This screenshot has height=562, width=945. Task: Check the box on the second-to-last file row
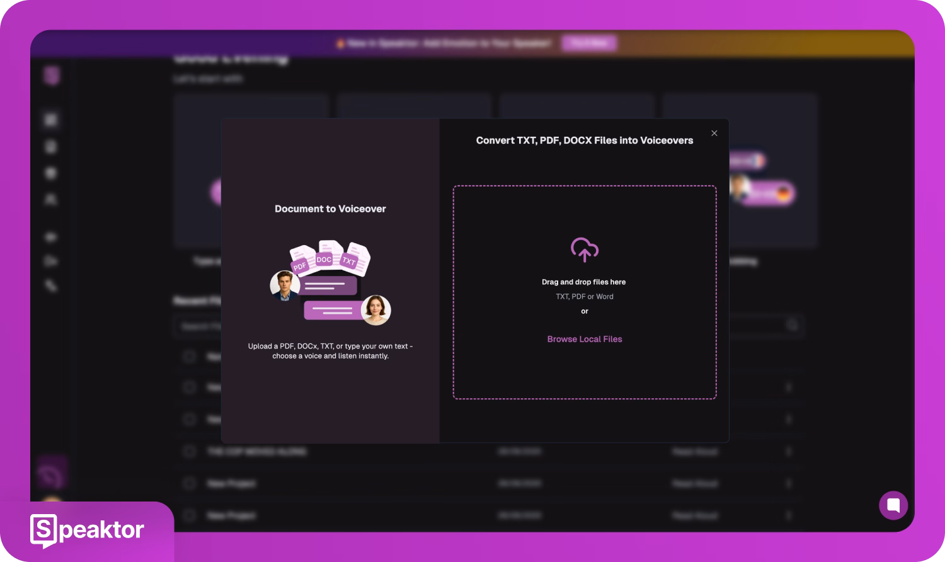coord(189,483)
